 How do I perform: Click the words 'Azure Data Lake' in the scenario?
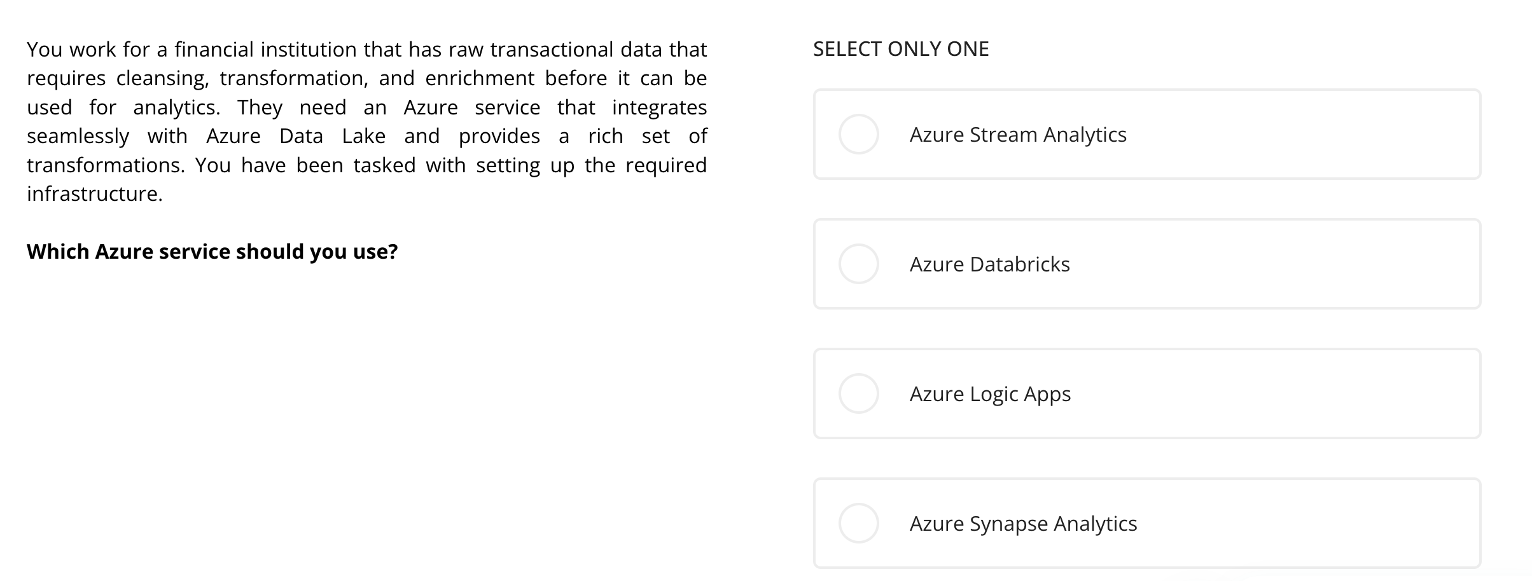click(296, 136)
